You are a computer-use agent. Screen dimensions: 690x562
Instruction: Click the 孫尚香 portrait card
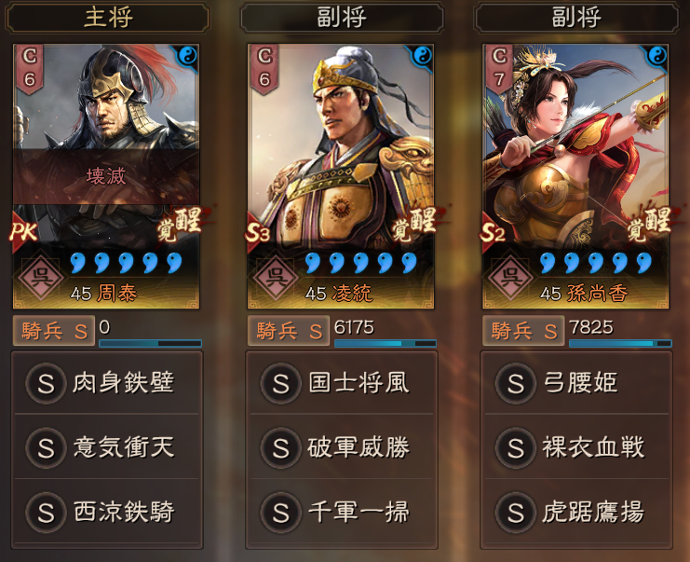point(575,176)
